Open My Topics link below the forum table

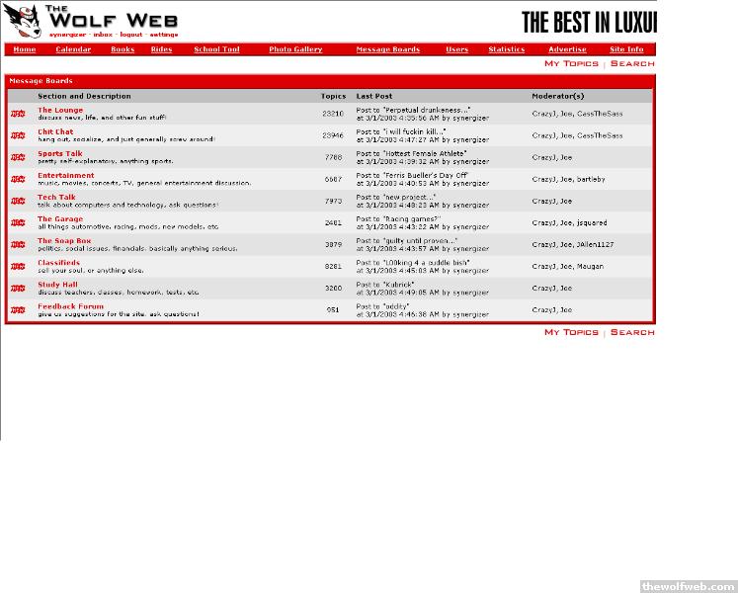(571, 332)
